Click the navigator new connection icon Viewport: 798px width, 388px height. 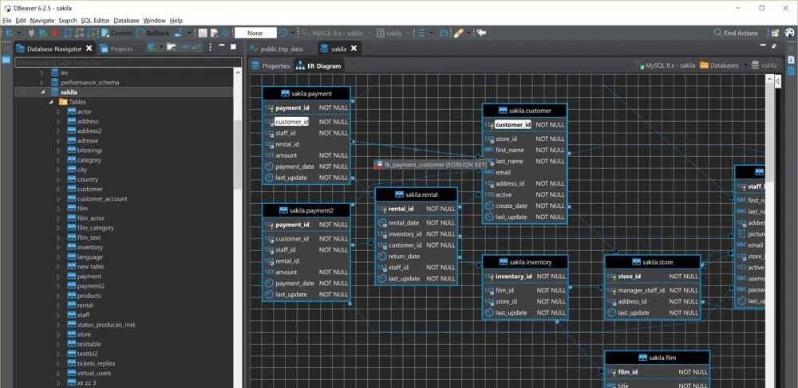151,47
